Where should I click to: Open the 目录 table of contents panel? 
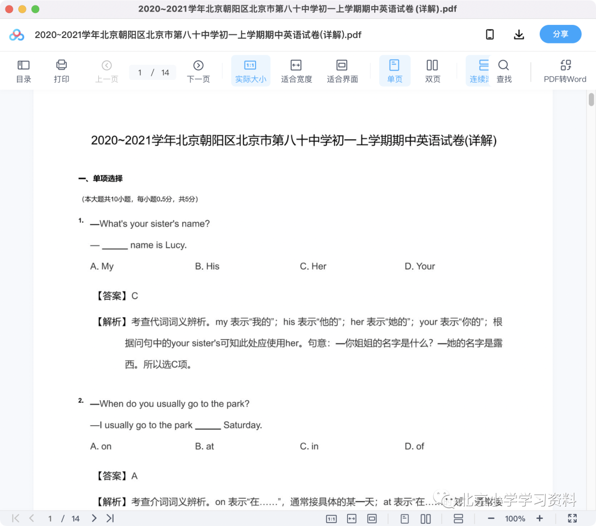click(x=24, y=71)
